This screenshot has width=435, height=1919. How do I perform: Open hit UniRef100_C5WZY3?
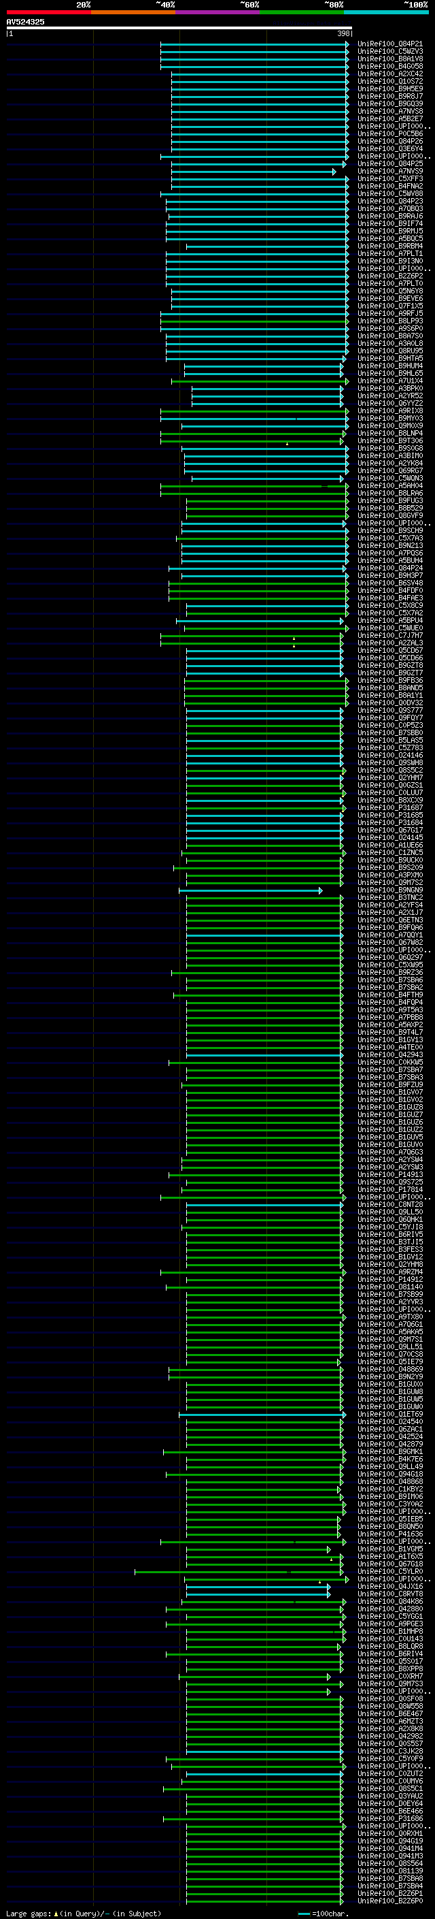[390, 52]
